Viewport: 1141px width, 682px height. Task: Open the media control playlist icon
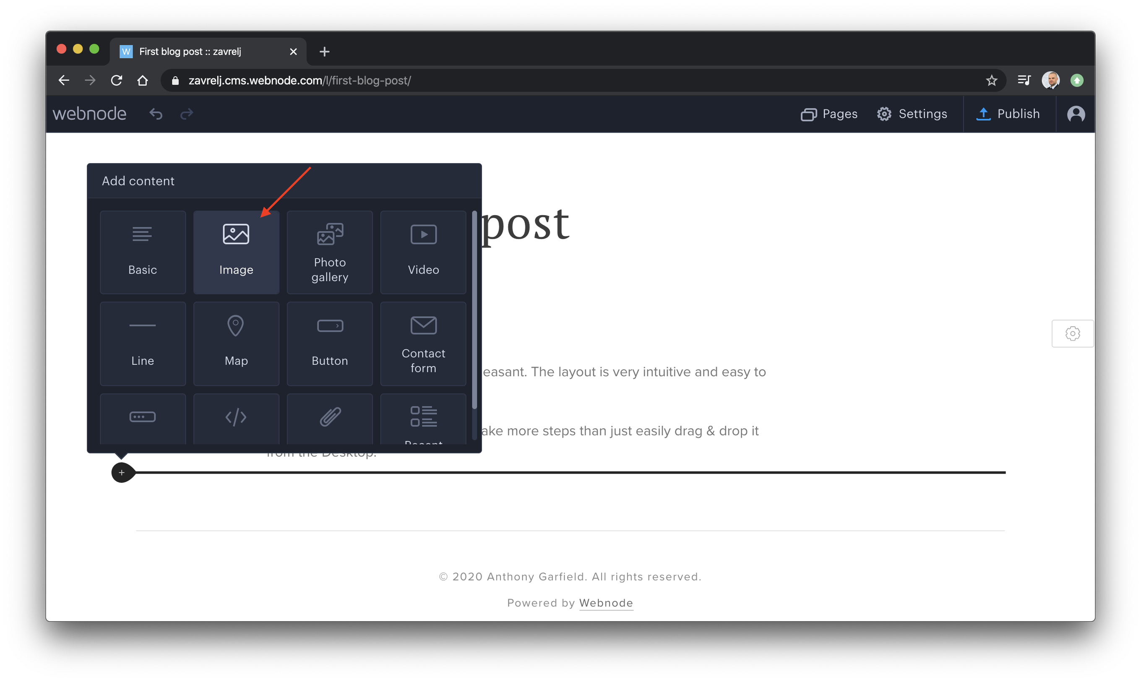(1024, 81)
